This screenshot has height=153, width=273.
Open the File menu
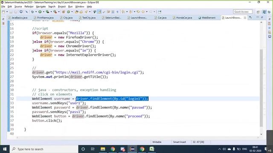(x=3, y=7)
